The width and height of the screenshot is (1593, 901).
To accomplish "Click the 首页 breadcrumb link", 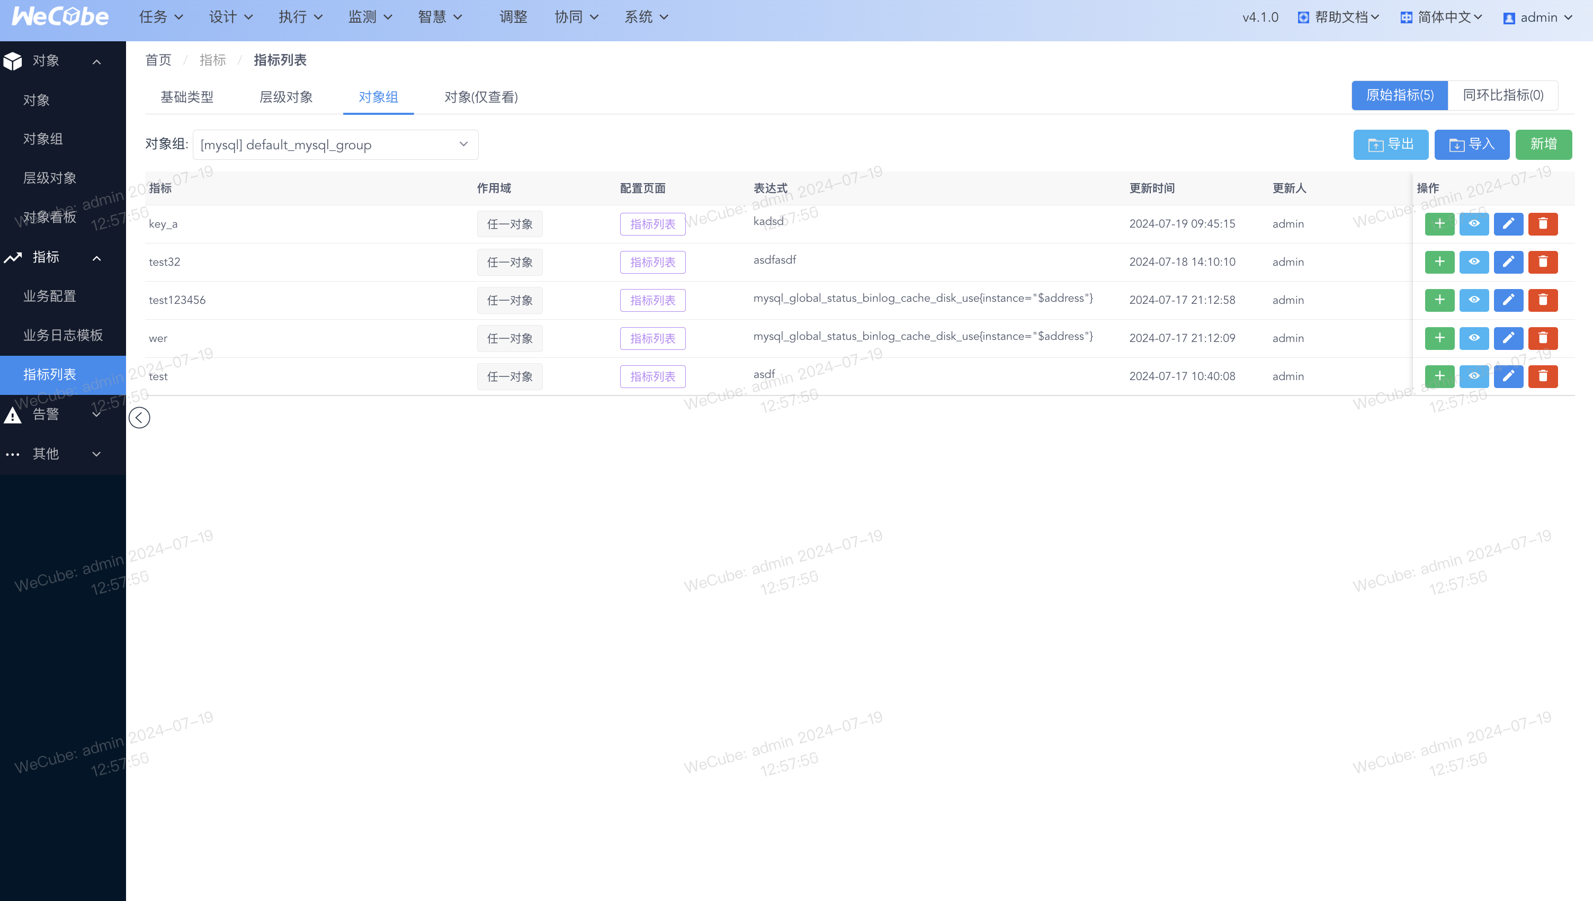I will [158, 60].
